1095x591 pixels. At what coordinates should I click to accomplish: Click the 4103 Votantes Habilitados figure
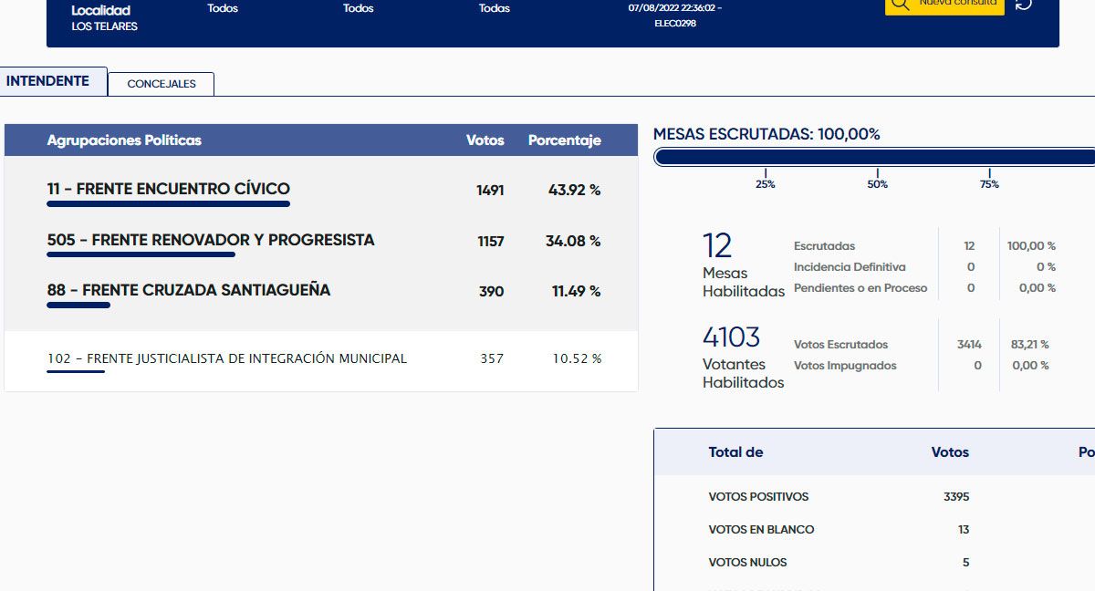(731, 337)
